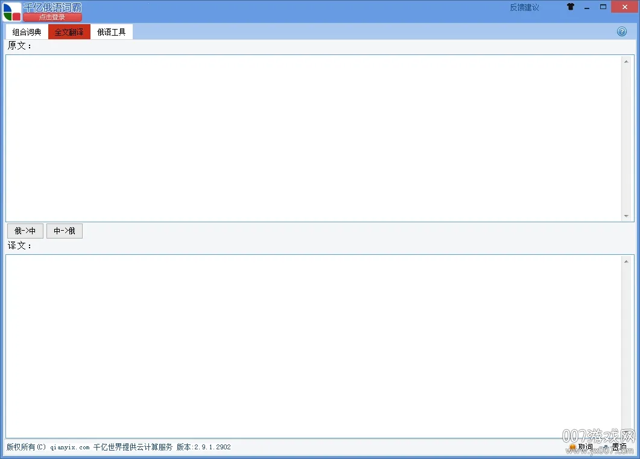Click the 中->俄 translate button
Screen dimensions: 640x459
[64, 231]
